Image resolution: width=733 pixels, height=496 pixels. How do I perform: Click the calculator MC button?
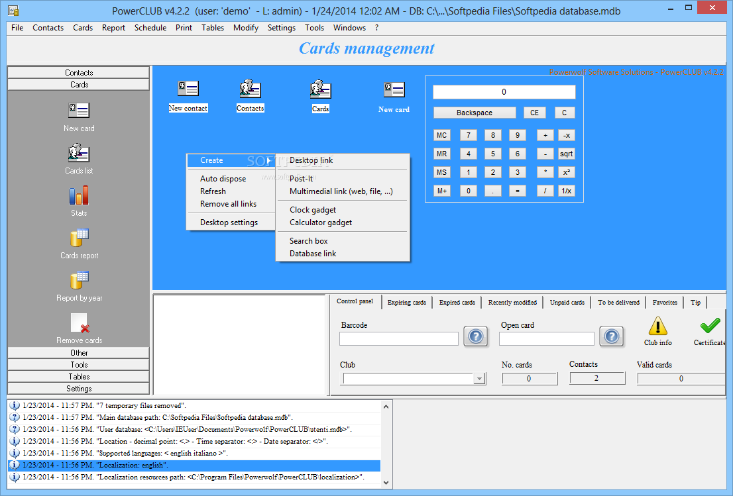(x=442, y=136)
